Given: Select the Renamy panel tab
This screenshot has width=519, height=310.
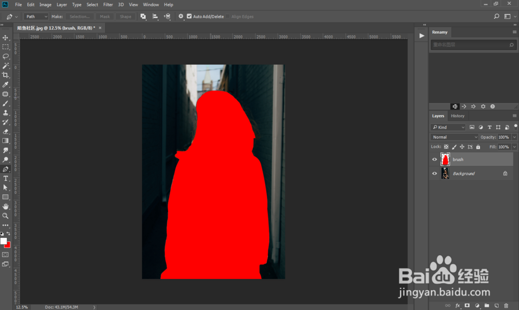Looking at the screenshot, I should tap(440, 32).
